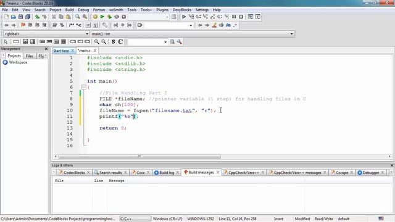
Task: Open the combo box beside the C button
Action: point(148,42)
